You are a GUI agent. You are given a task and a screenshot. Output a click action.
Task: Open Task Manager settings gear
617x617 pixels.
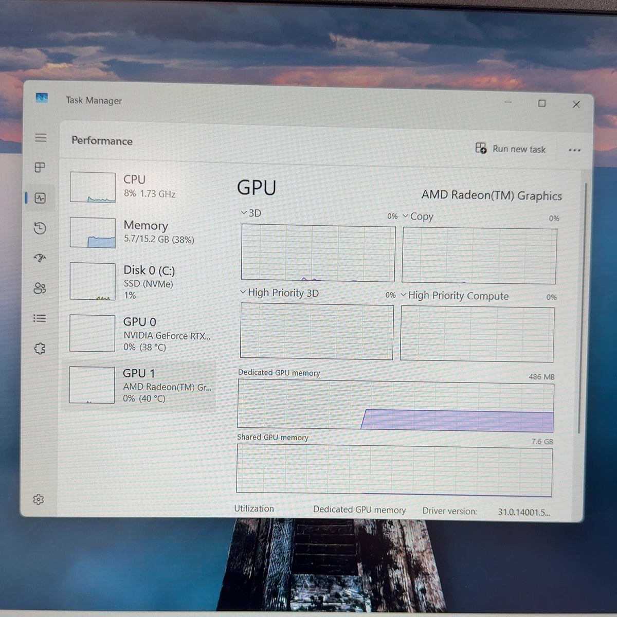point(39,499)
